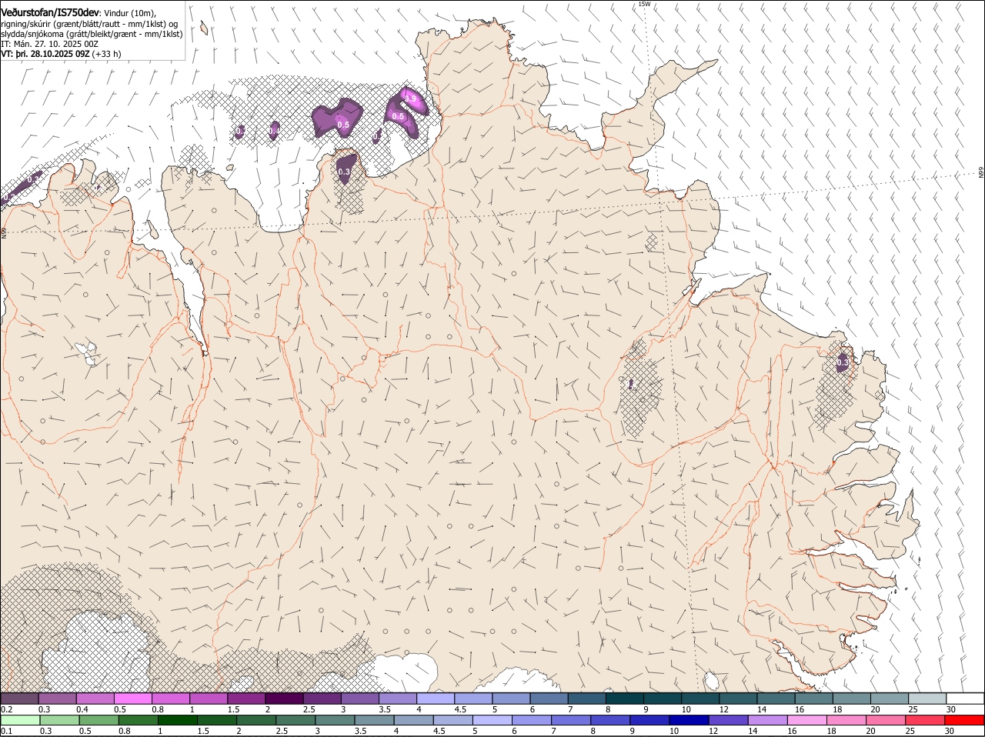The height and width of the screenshot is (737, 985).
Task: Click the "20" number under the lower scale
Action: pos(870,731)
